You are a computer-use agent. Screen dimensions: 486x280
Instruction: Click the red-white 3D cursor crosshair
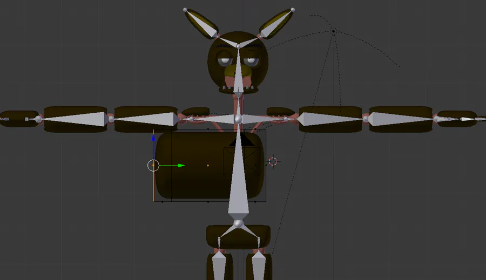tap(273, 161)
